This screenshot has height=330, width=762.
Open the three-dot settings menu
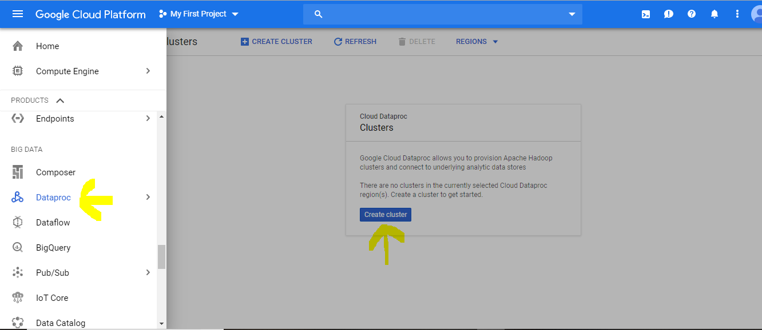[737, 14]
